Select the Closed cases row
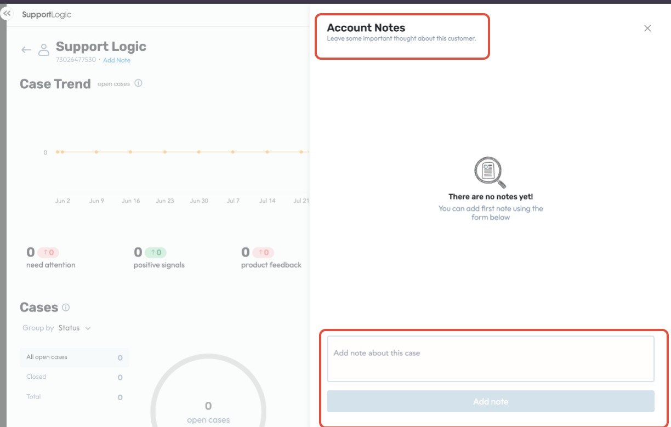This screenshot has height=427, width=671. coord(75,377)
